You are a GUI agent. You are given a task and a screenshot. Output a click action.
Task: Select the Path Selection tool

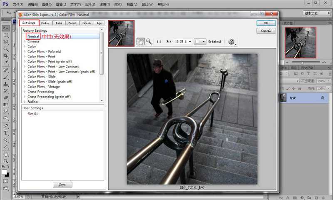click(x=6, y=140)
